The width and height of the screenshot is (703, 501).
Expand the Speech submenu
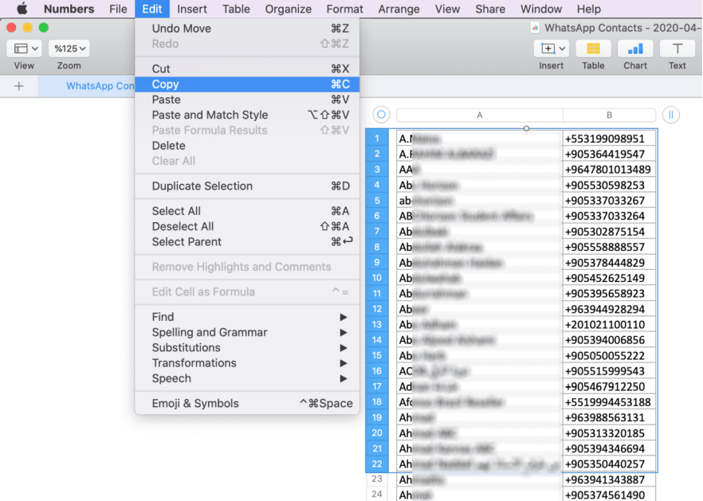247,378
